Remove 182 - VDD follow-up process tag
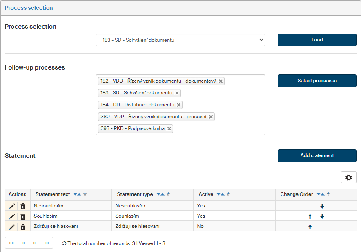This screenshot has width=361, height=252. pyautogui.click(x=221, y=81)
